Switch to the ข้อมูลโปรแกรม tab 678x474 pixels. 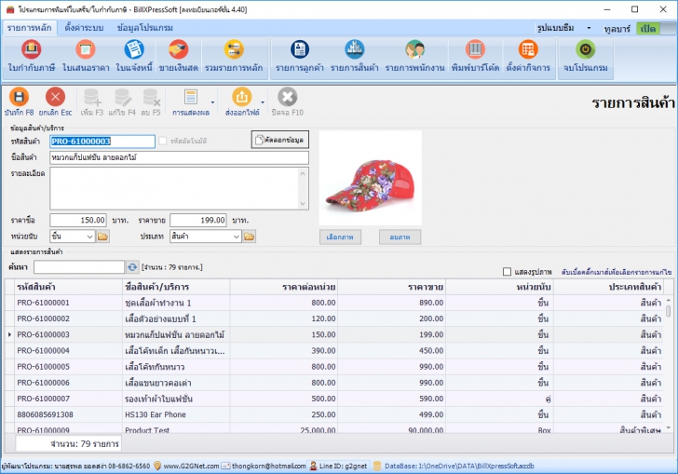pos(144,28)
